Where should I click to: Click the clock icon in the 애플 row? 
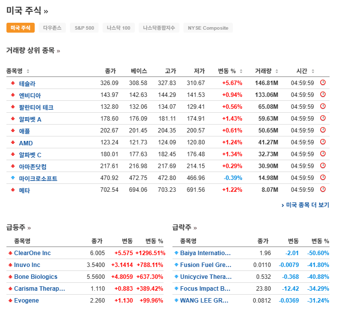tap(323, 130)
